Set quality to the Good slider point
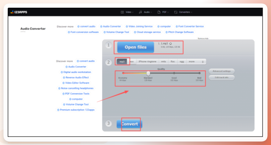The height and width of the screenshot is (145, 271). [174, 73]
